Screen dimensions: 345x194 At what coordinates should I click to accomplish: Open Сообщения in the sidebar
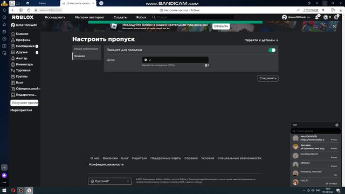click(25, 46)
